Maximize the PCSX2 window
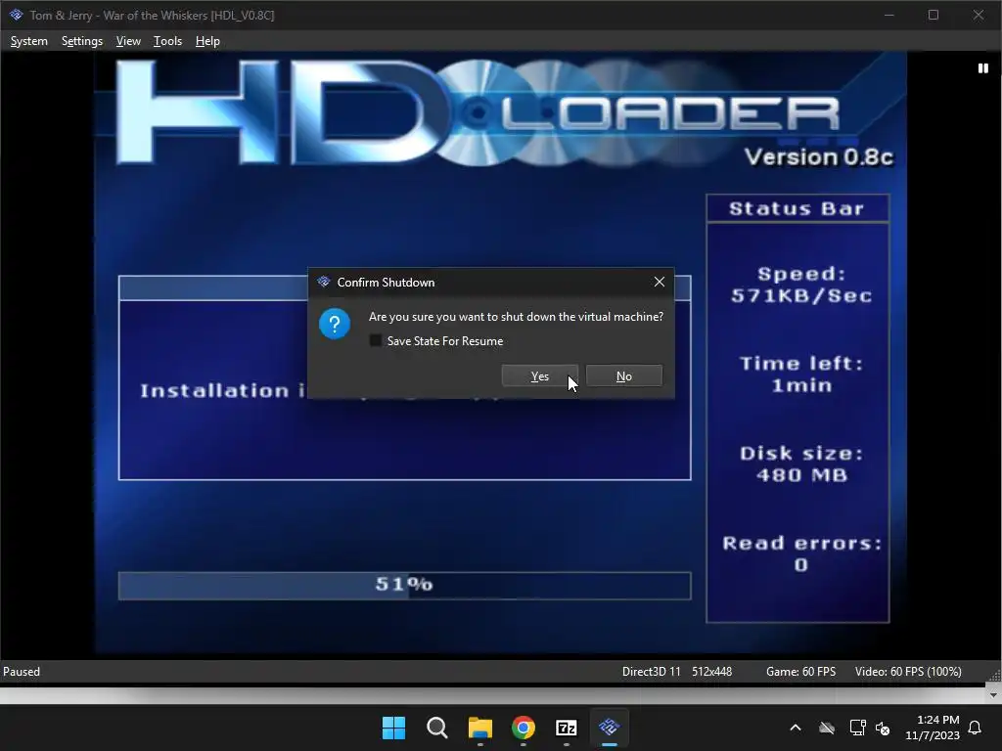1002x751 pixels. point(933,15)
